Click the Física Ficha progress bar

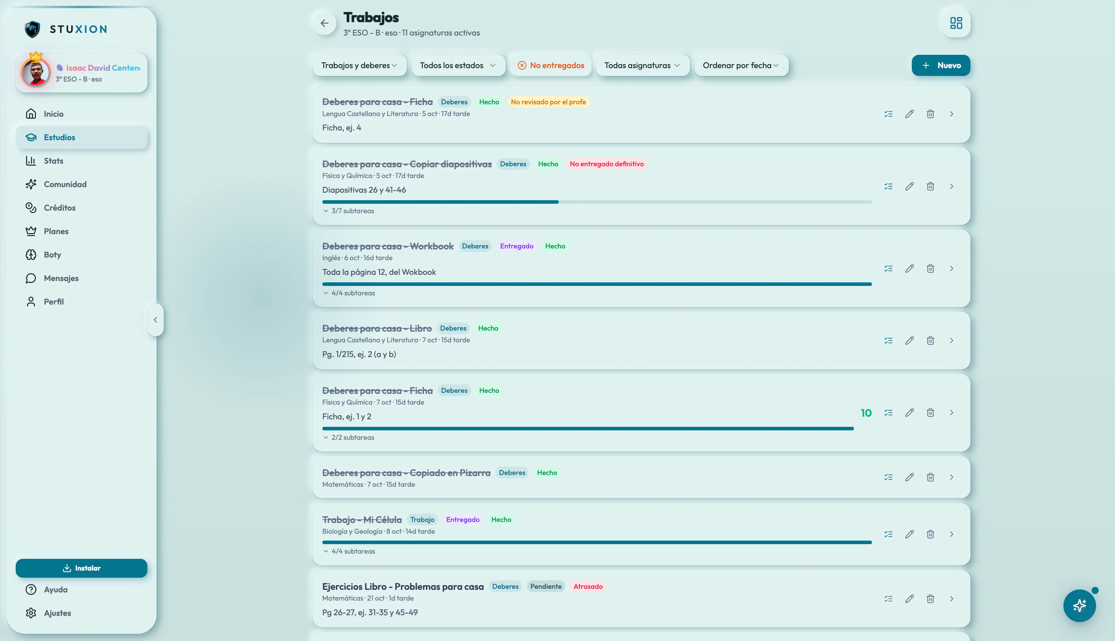pos(588,429)
